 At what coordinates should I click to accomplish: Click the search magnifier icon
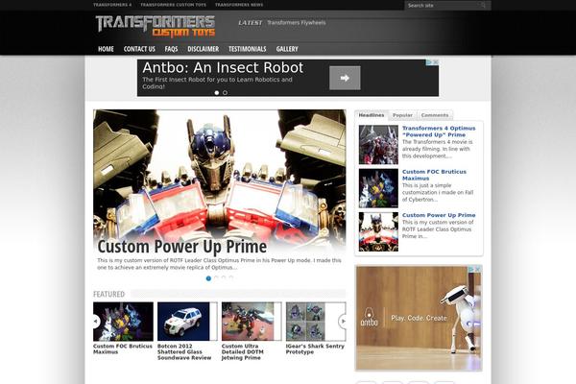(483, 5)
